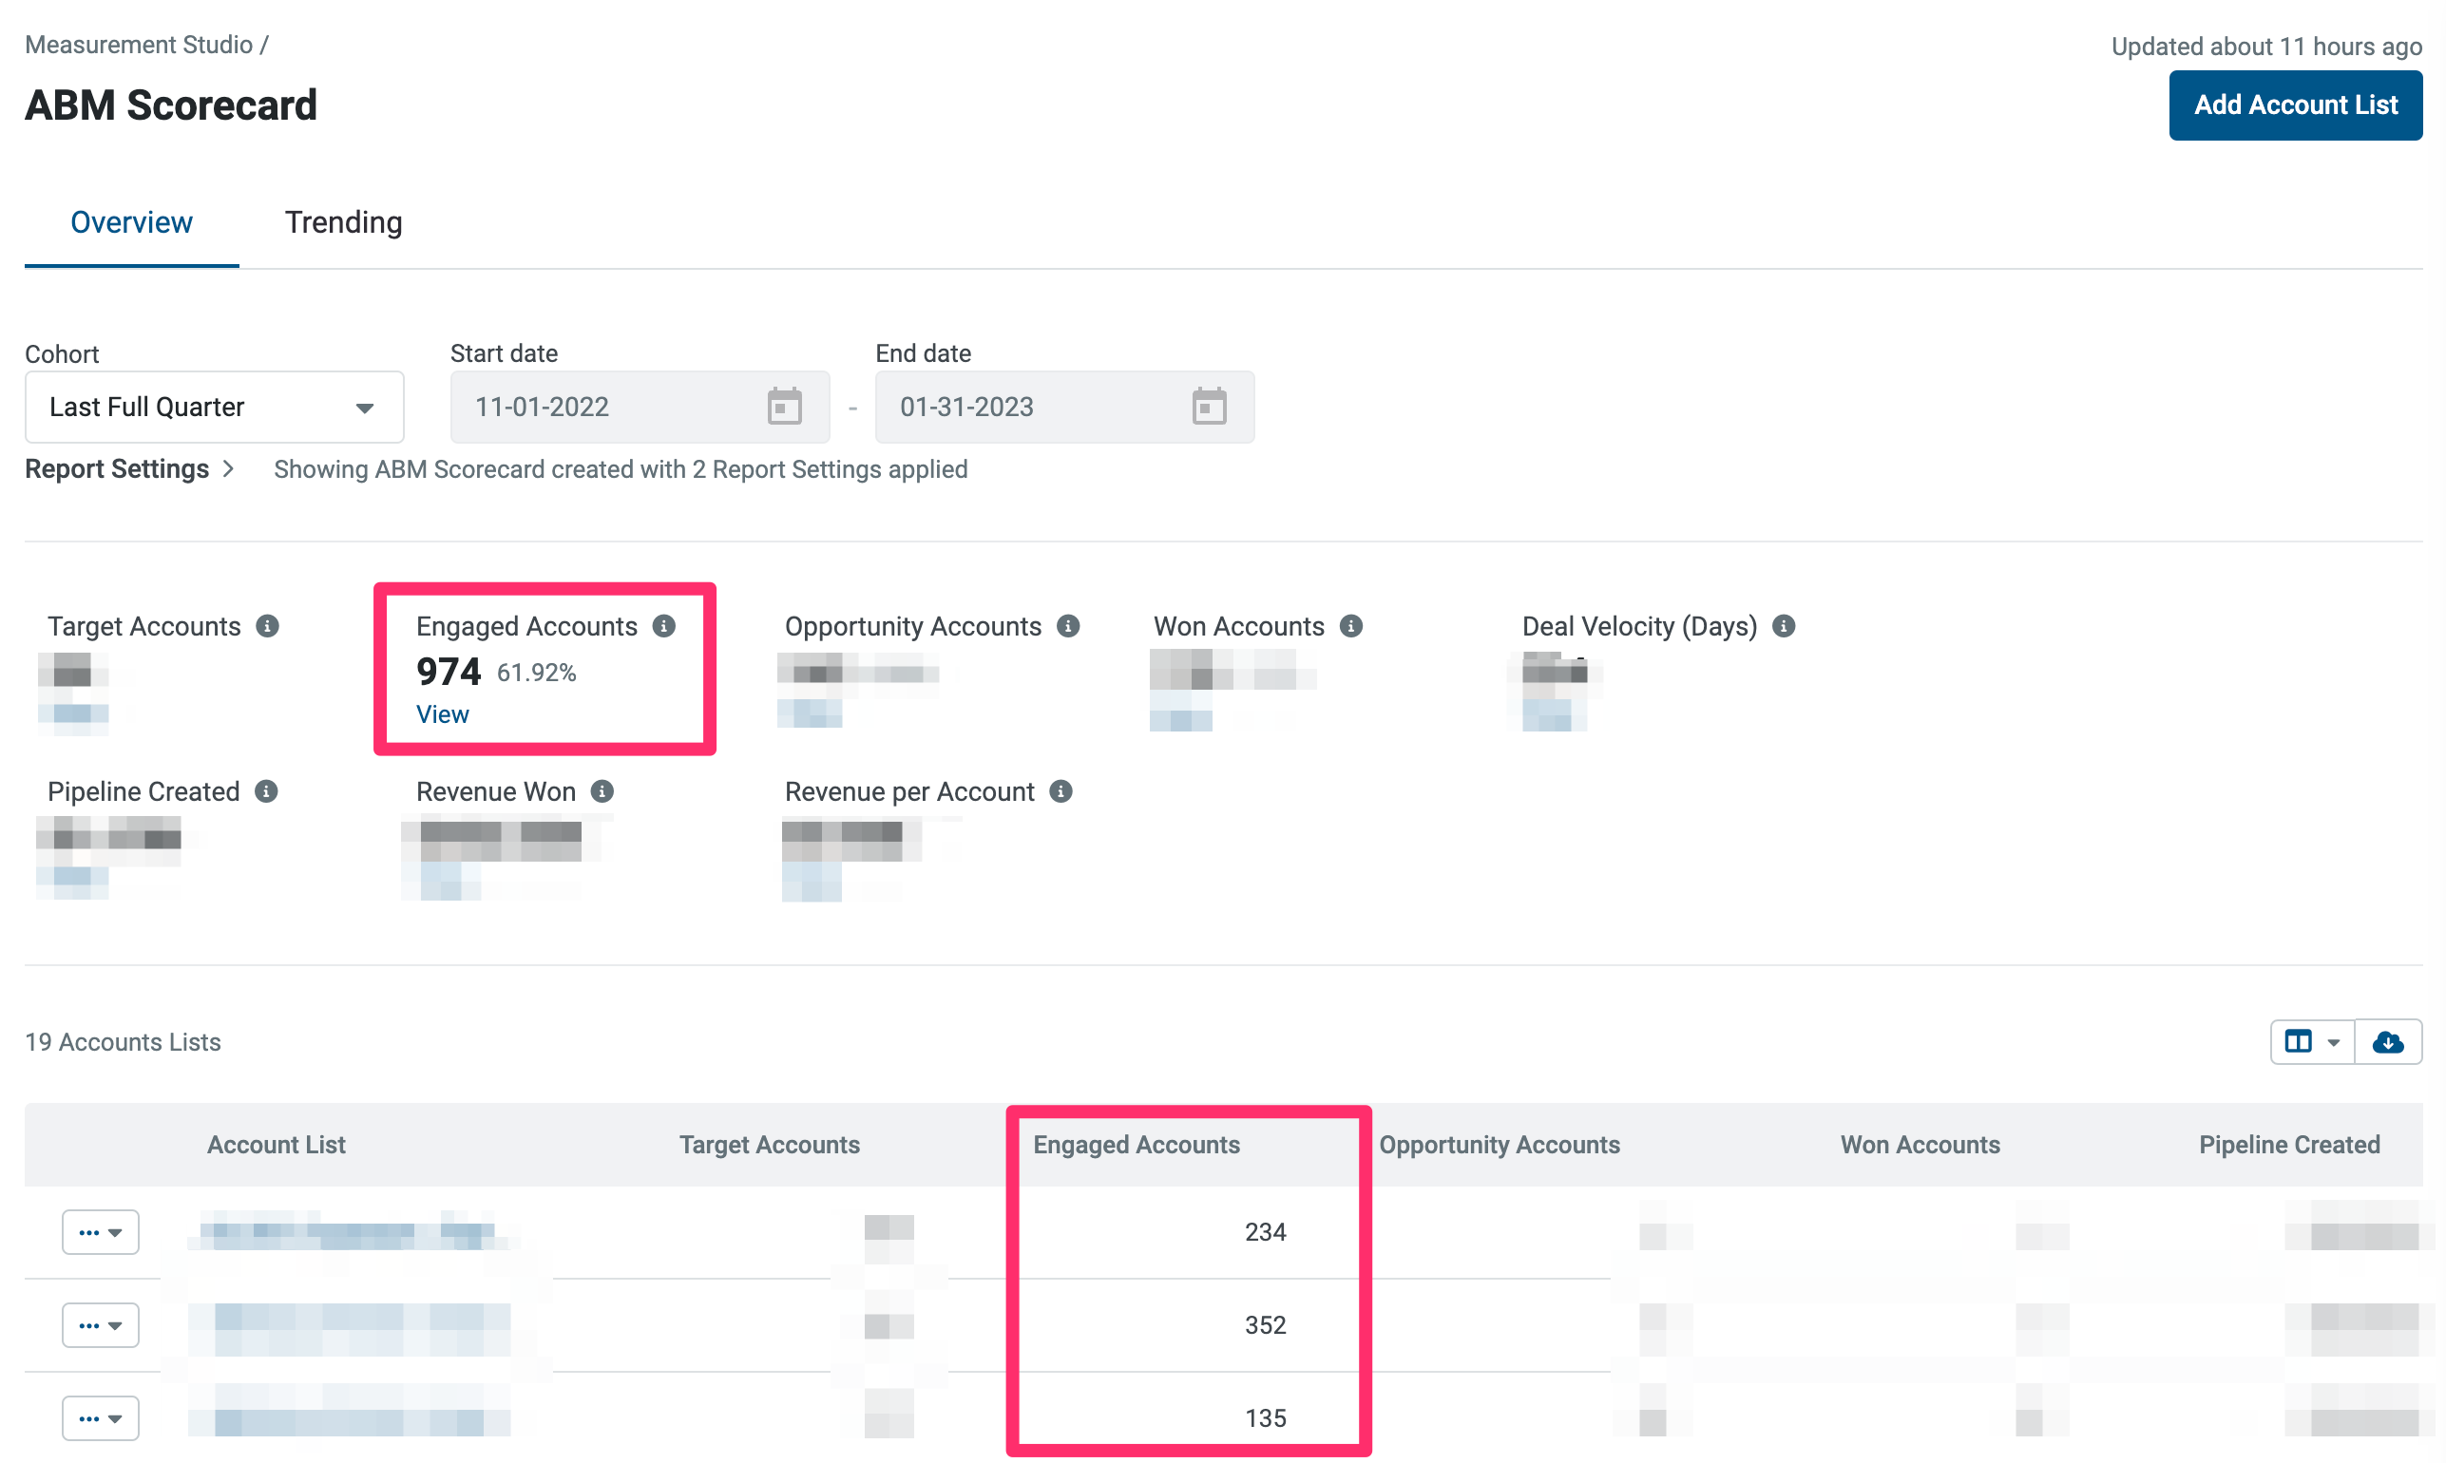The image size is (2446, 1463).
Task: Select the 234 engaged accounts cell
Action: [x=1266, y=1232]
